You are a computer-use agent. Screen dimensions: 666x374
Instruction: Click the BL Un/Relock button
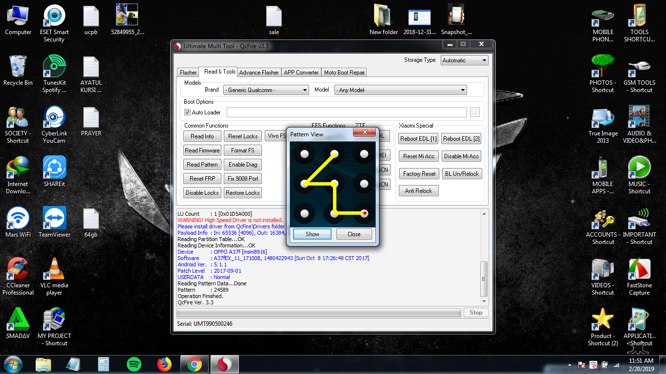461,174
